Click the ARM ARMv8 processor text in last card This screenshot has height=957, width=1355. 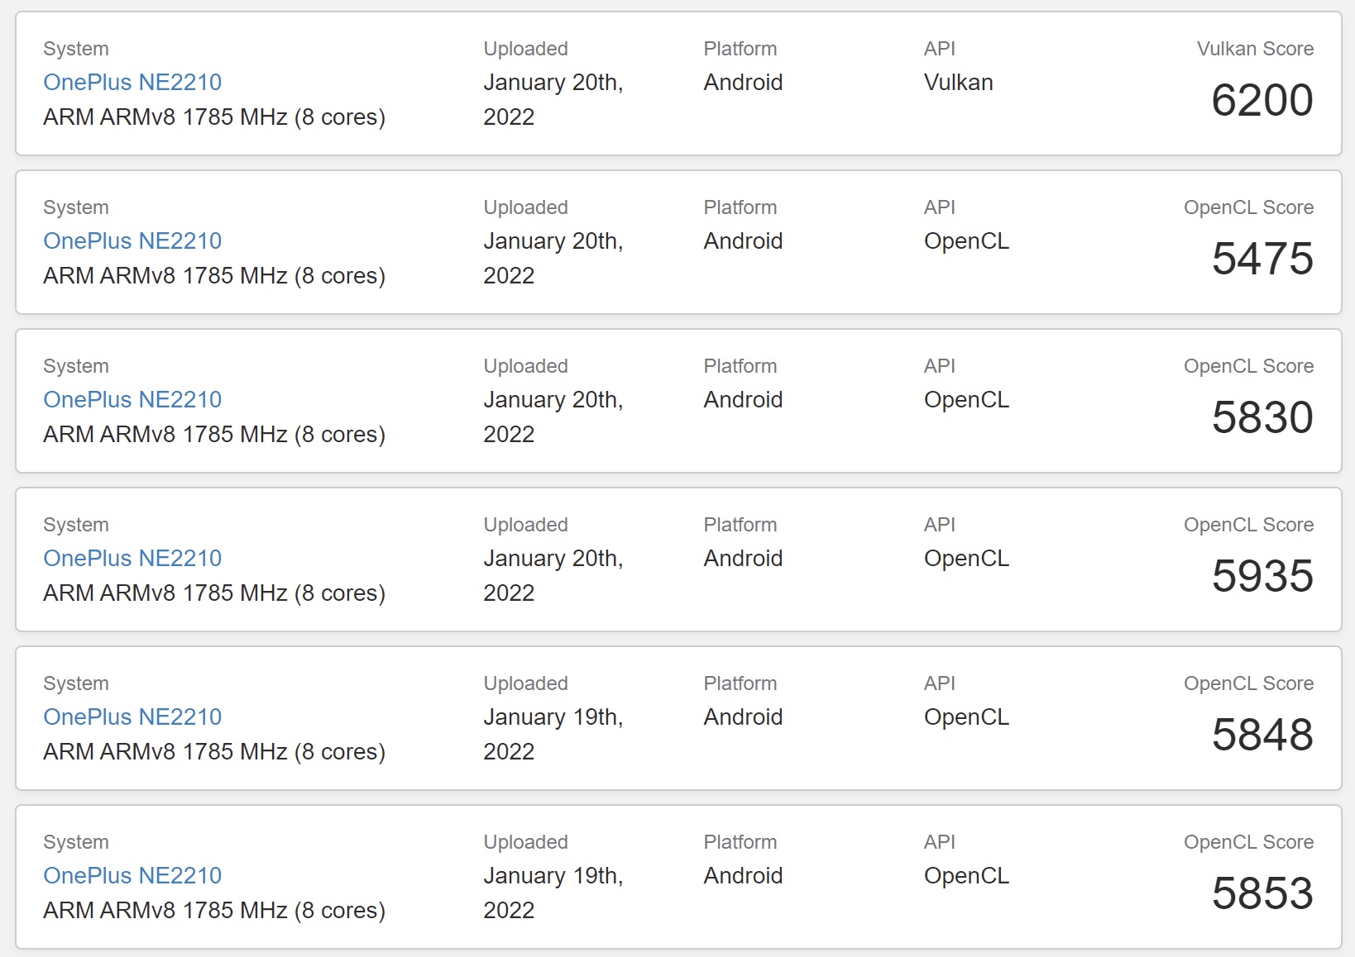[x=214, y=911]
